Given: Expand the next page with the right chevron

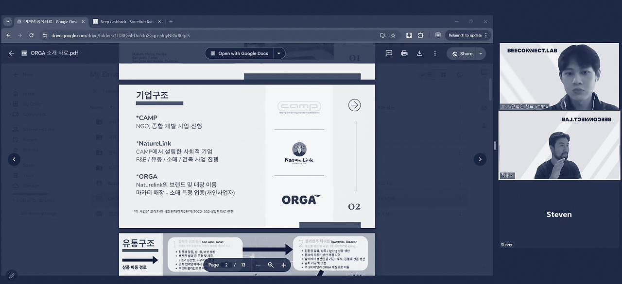Looking at the screenshot, I should point(480,159).
